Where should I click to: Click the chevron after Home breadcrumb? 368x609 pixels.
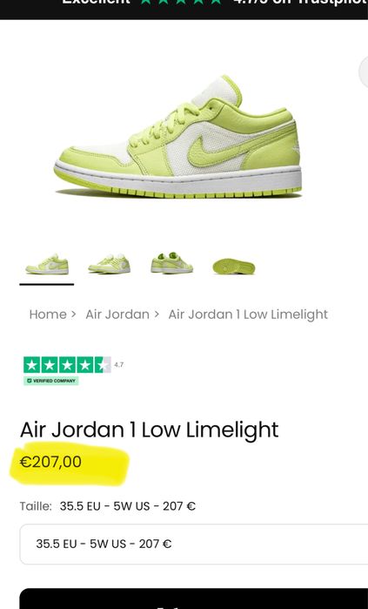tap(74, 315)
